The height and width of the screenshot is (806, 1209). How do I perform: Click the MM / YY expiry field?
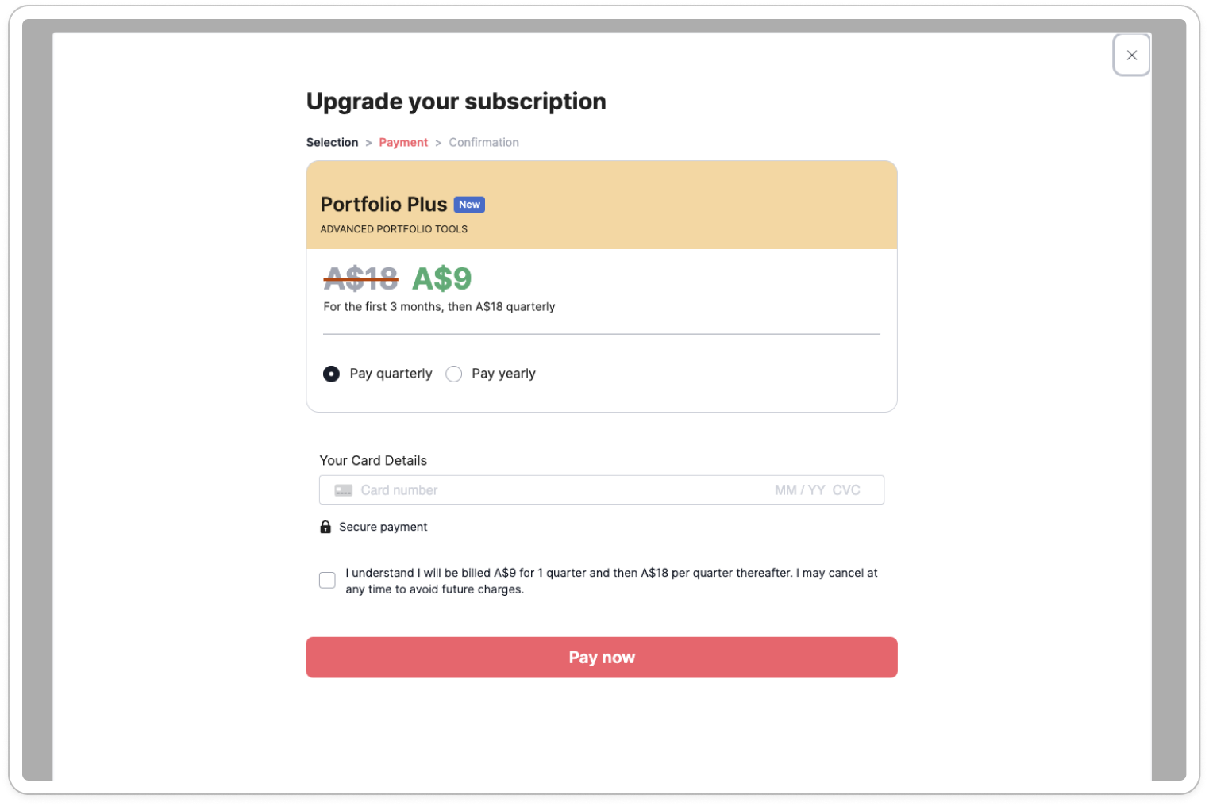(x=799, y=490)
